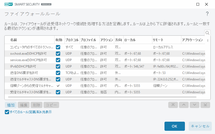Sort by the プロトコル column header
This screenshot has width=215, height=134.
72,40
